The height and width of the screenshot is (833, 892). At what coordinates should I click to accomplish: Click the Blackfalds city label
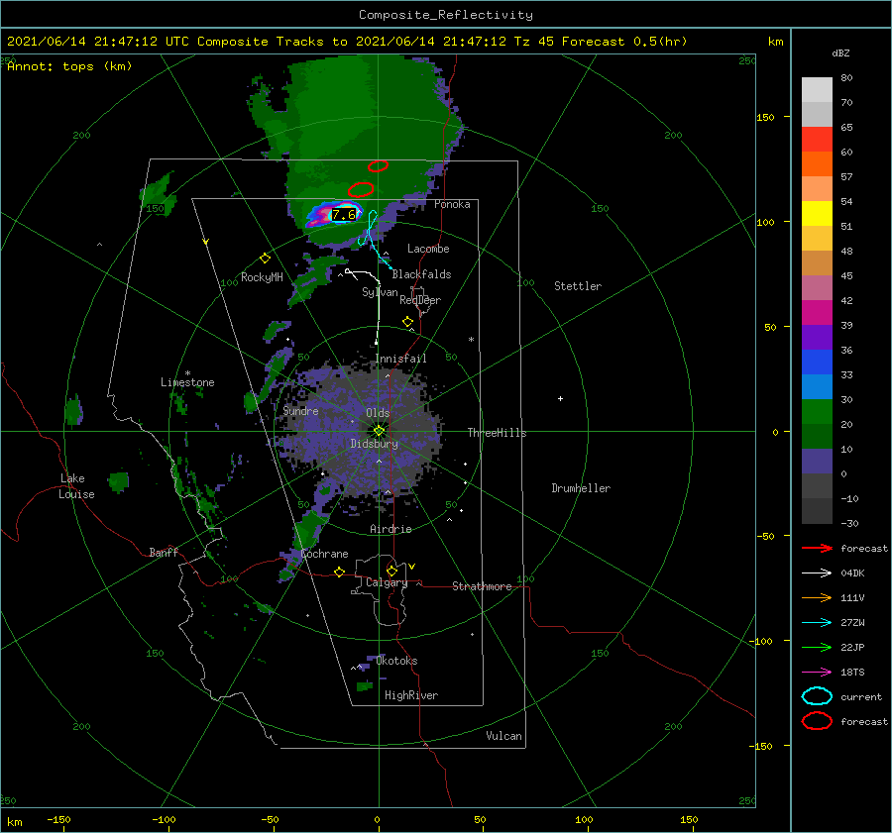421,274
